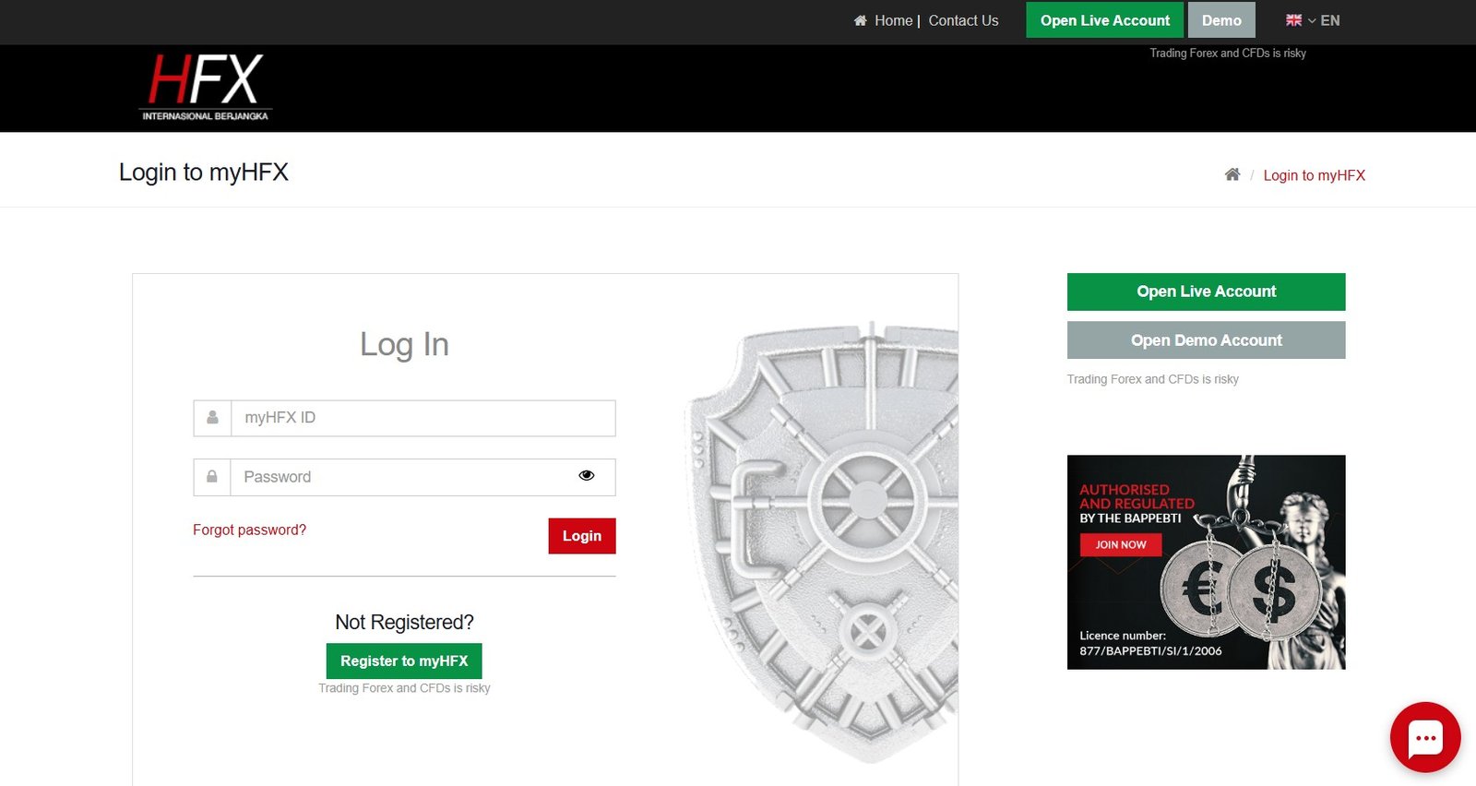Click the Forgot password? link
This screenshot has width=1476, height=786.
(249, 530)
